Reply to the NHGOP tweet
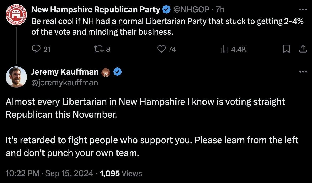 click(36, 49)
